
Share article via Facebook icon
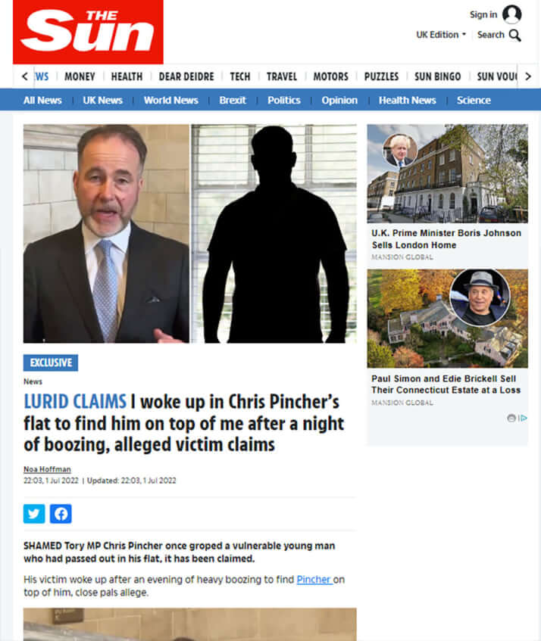[x=61, y=513]
